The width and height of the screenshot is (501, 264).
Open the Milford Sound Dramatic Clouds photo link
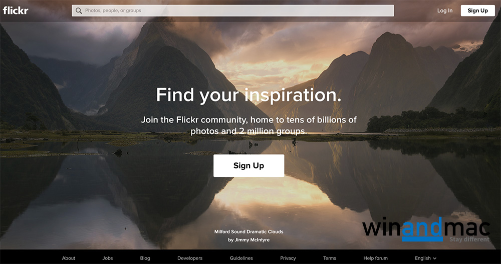tap(248, 232)
